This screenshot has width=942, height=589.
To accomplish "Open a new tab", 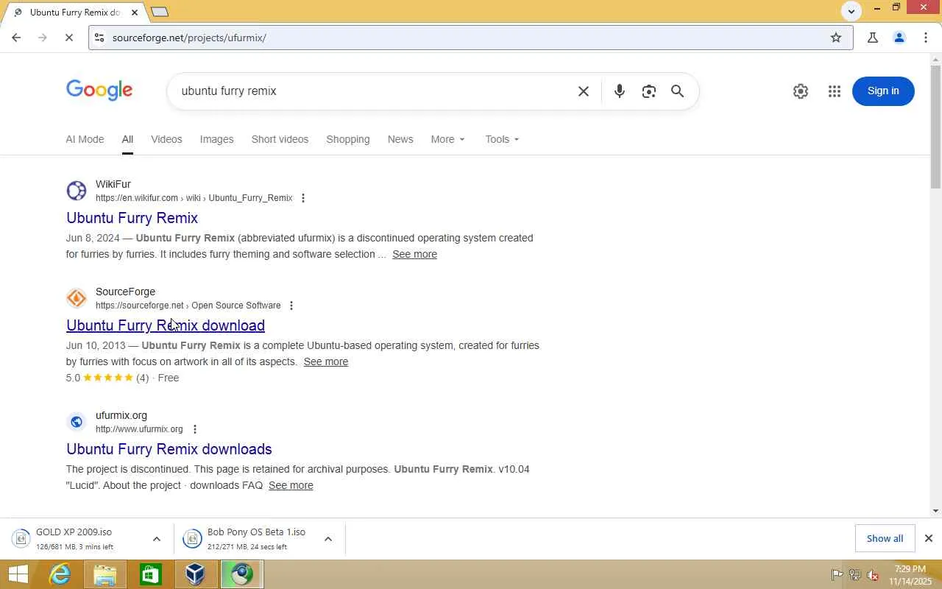I will pyautogui.click(x=160, y=11).
